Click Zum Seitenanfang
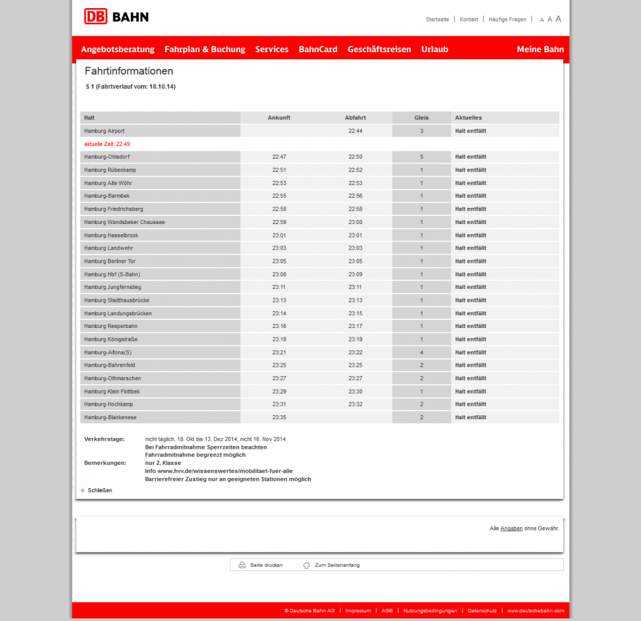The width and height of the screenshot is (641, 621). pyautogui.click(x=337, y=565)
